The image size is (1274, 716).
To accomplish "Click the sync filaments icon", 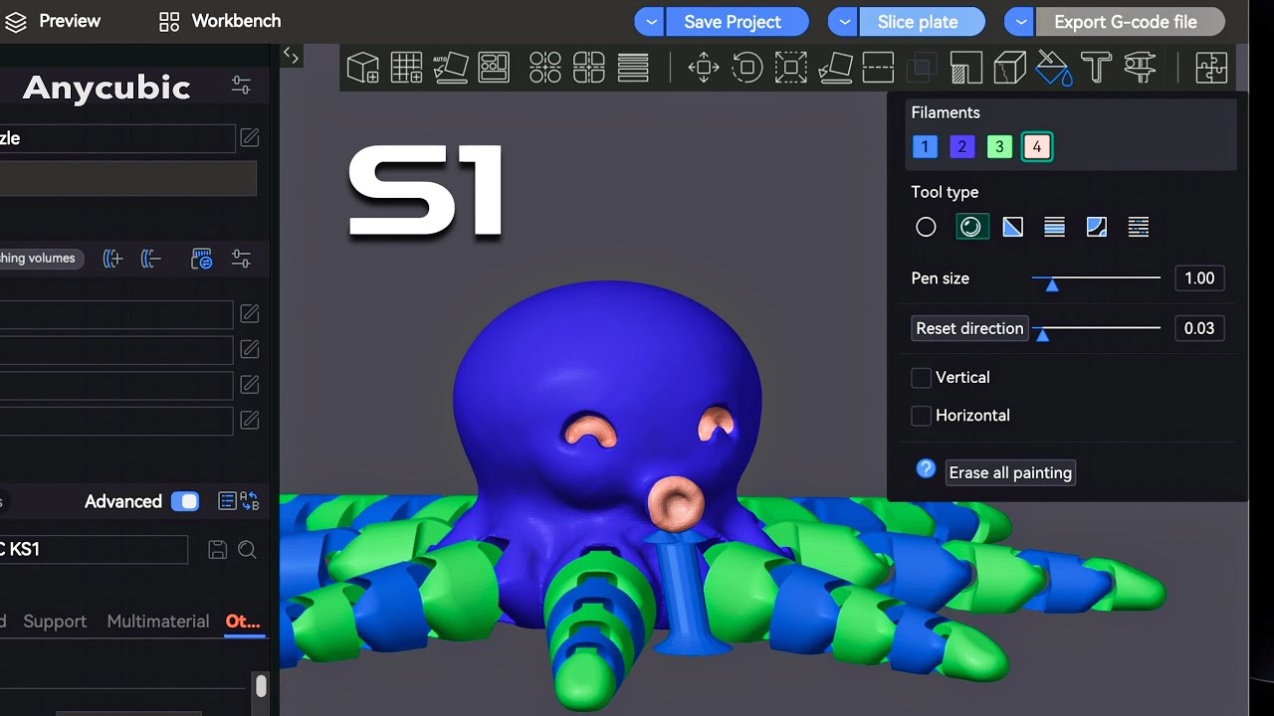I will pos(201,259).
